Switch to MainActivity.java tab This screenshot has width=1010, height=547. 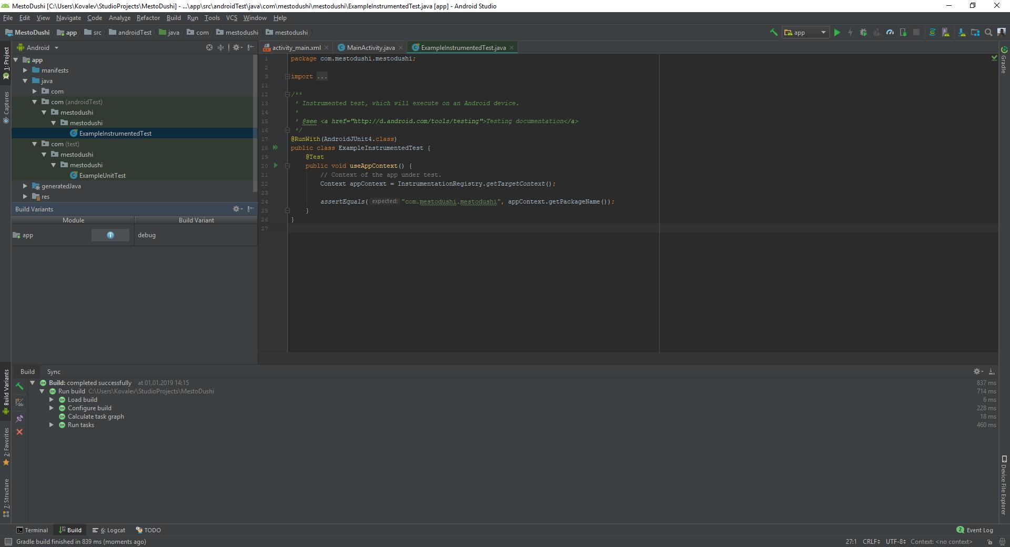(x=370, y=47)
